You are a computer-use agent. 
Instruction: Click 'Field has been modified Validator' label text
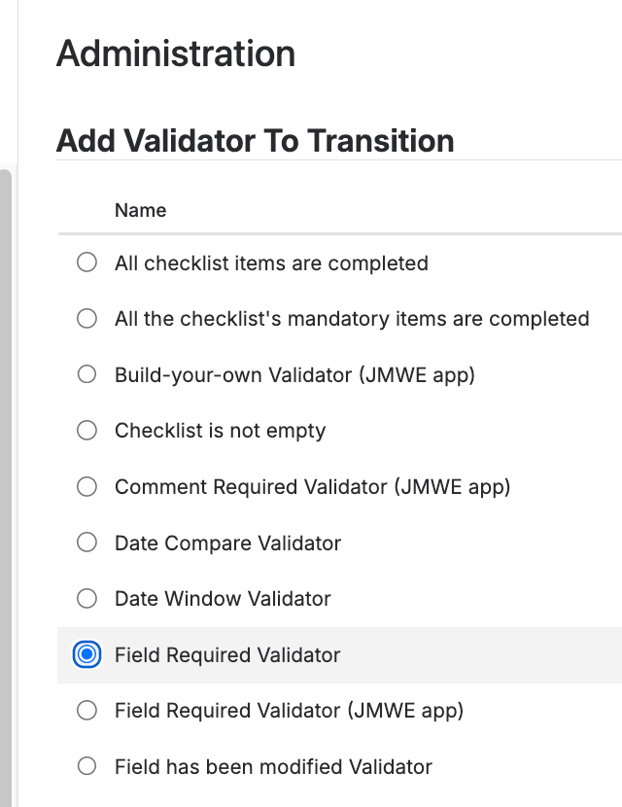273,767
